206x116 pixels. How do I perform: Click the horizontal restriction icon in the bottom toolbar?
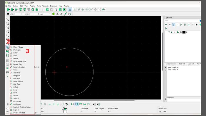50,104
